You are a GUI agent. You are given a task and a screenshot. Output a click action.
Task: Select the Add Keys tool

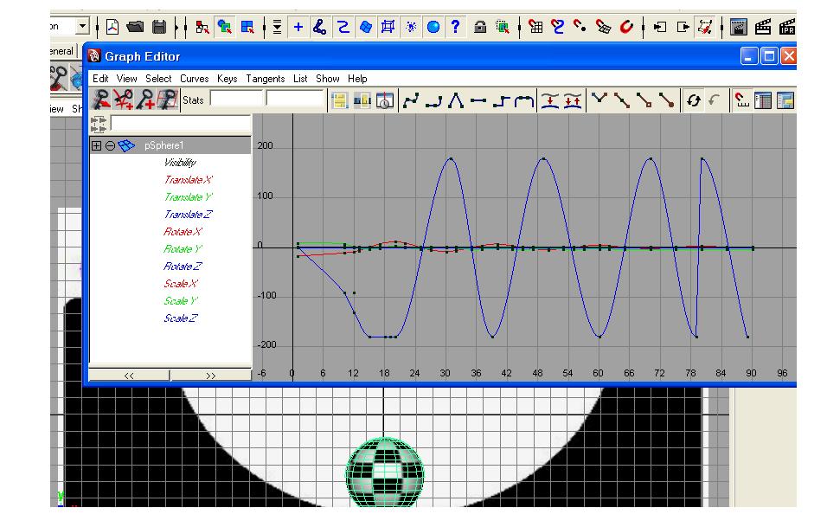point(145,100)
